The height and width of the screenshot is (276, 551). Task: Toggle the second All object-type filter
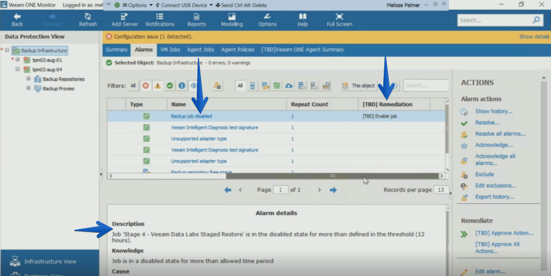click(240, 85)
